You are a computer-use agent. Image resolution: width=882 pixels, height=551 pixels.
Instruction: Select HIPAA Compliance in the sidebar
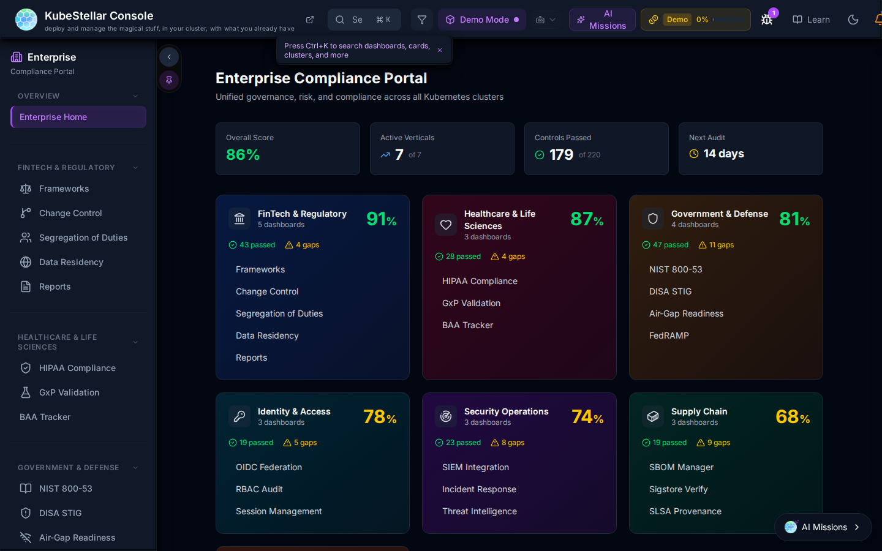[x=77, y=368]
